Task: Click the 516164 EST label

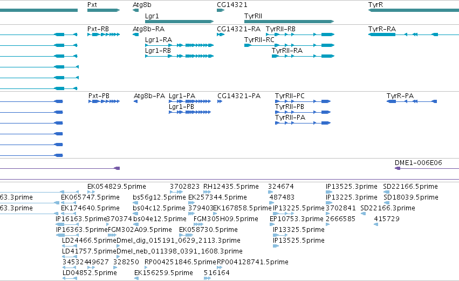Action: [x=217, y=273]
